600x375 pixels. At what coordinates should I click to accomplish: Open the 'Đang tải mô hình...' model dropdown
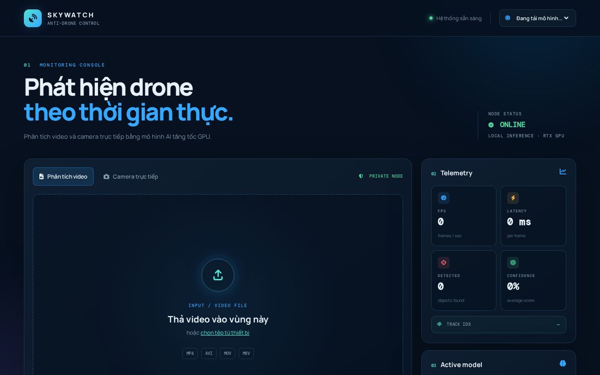(x=538, y=18)
